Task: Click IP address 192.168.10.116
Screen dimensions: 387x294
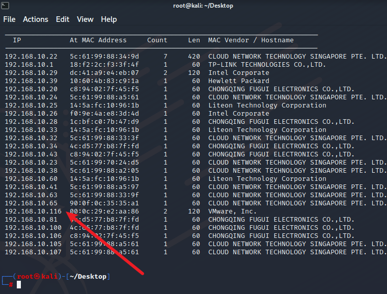Action: tap(33, 211)
